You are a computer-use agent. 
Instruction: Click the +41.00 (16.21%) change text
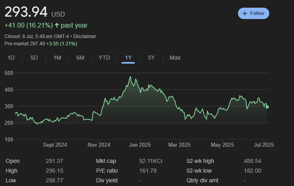click(x=28, y=25)
